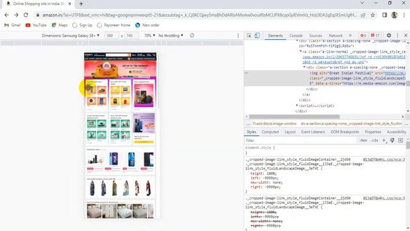This screenshot has height=231, width=410.
Task: Open the Properties tab
Action: (x=373, y=132)
